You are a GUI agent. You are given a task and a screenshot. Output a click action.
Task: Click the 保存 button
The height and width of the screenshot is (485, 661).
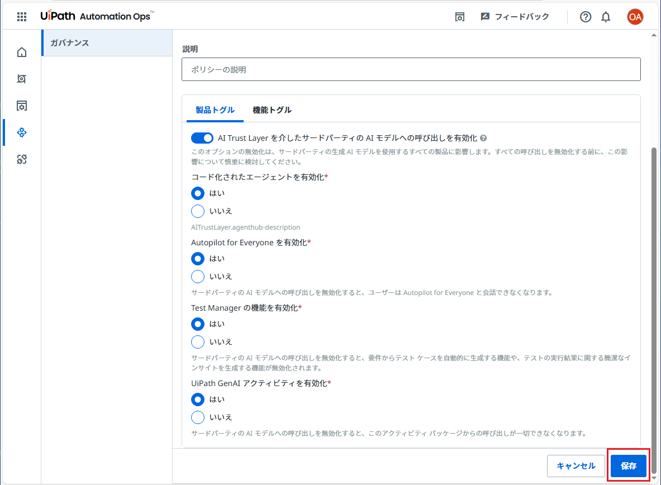click(629, 465)
